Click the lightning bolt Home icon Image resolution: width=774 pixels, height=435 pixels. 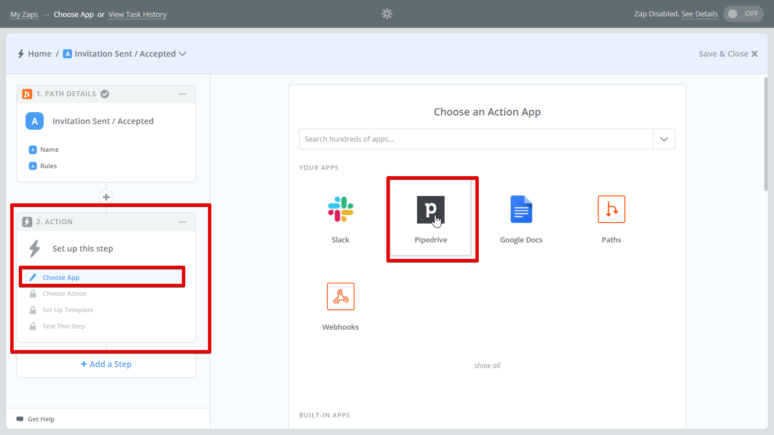tap(21, 54)
